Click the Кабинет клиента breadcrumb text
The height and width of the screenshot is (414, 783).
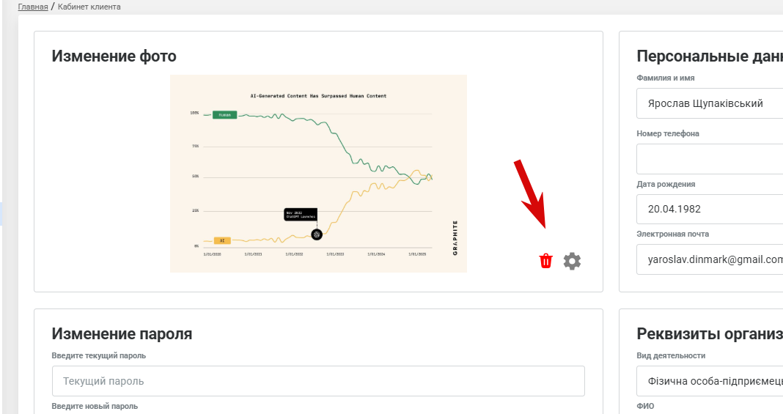89,7
